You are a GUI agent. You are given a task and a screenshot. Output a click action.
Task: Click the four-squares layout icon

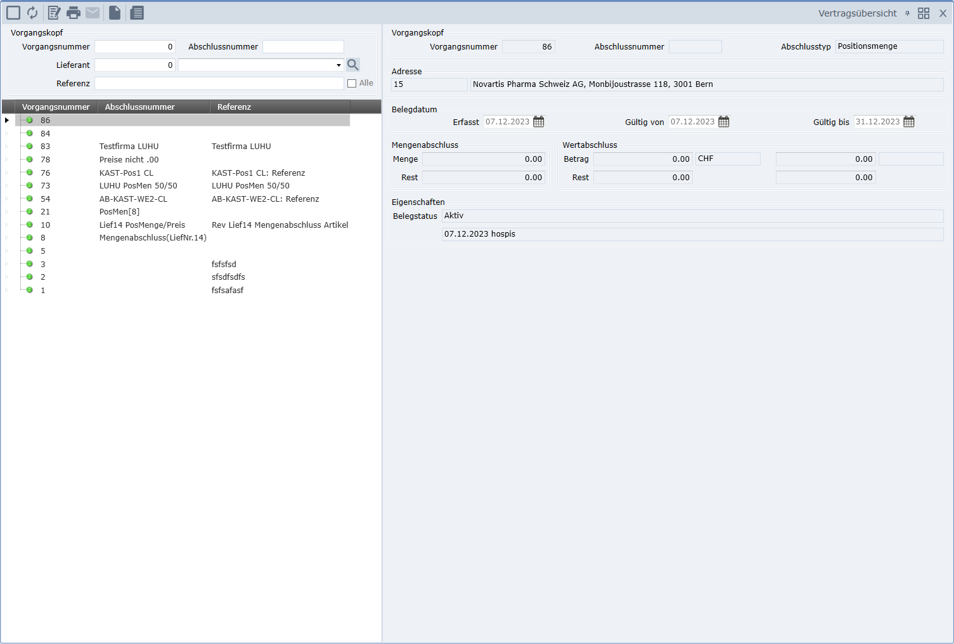[924, 13]
